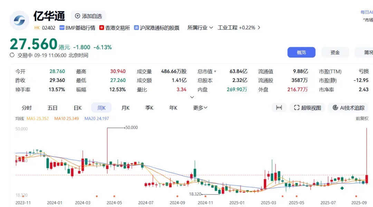Click the trading status circle icon
The width and height of the screenshot is (373, 207).
pos(12,55)
